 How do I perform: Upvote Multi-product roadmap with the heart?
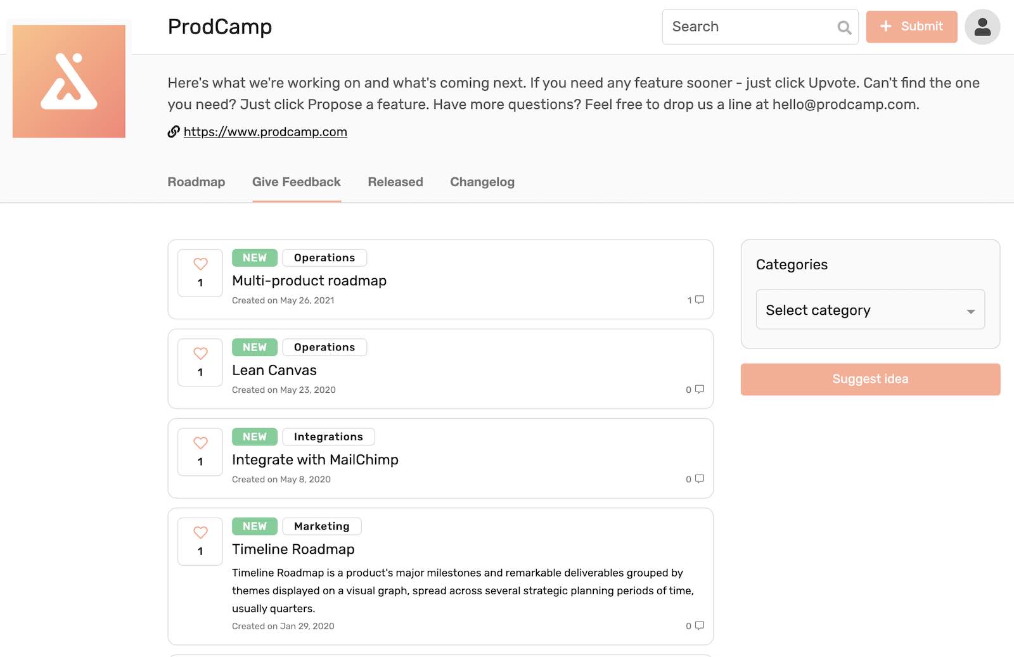click(x=200, y=264)
